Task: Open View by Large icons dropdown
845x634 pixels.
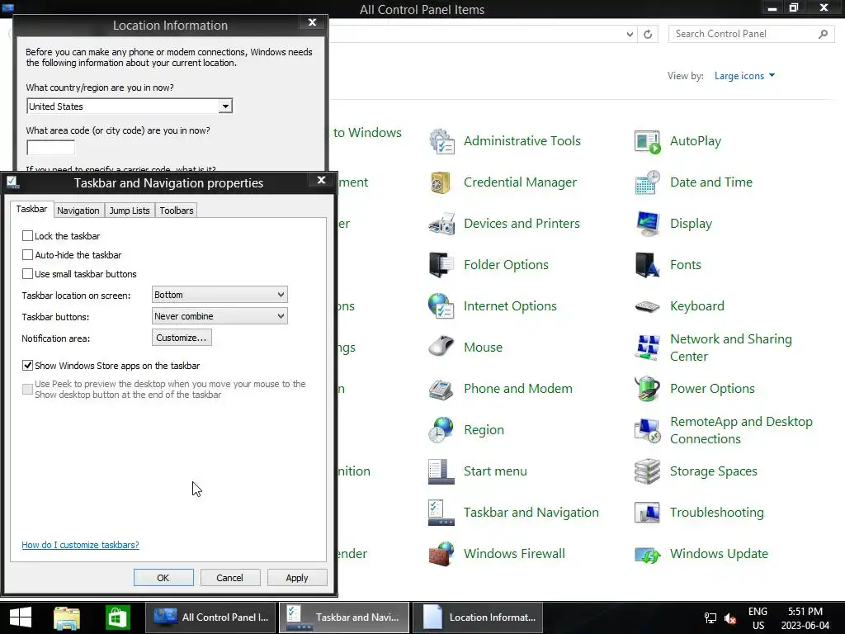Action: [744, 76]
